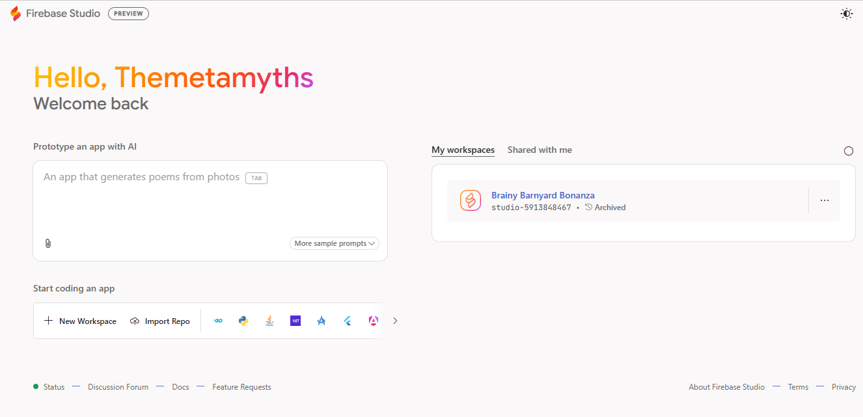Open the Discussion Forum link

tap(118, 387)
